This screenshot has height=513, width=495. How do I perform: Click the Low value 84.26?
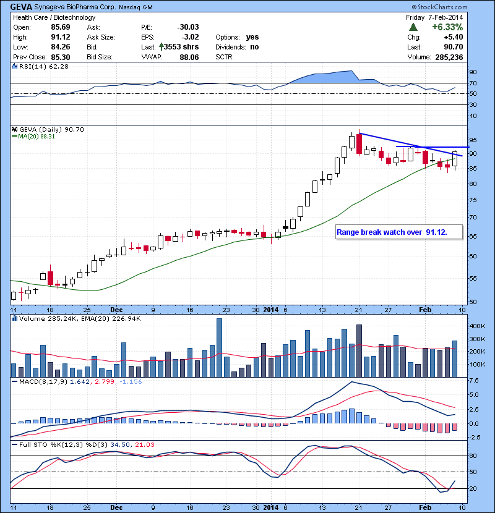pyautogui.click(x=61, y=47)
